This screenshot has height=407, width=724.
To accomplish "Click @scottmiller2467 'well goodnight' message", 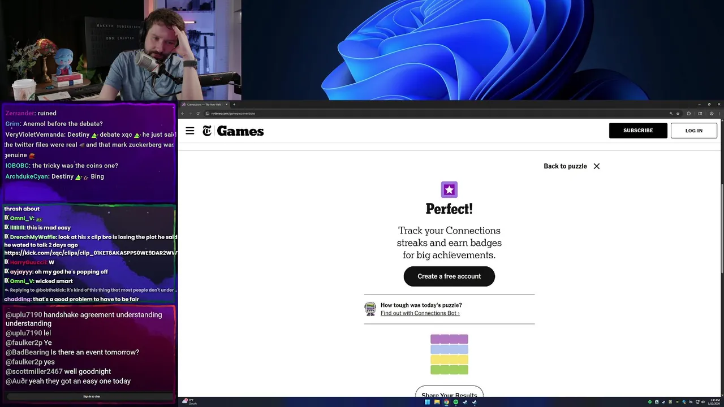I will (x=58, y=371).
